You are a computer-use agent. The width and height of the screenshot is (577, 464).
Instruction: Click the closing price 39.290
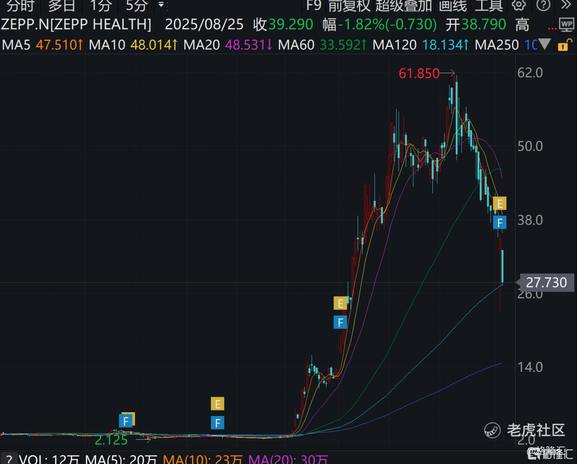290,25
